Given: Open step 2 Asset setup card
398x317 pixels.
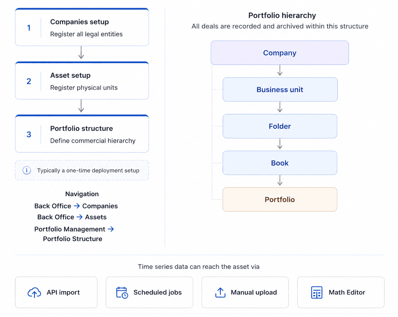Looking at the screenshot, I should 82,81.
